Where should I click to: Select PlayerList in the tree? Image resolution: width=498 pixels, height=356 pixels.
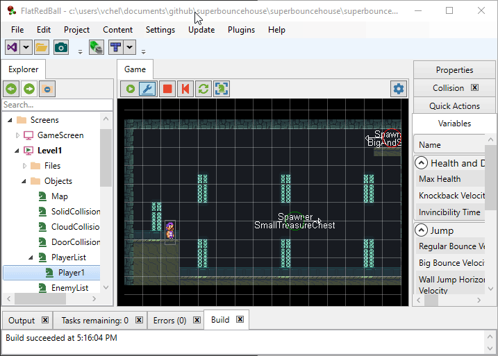69,257
